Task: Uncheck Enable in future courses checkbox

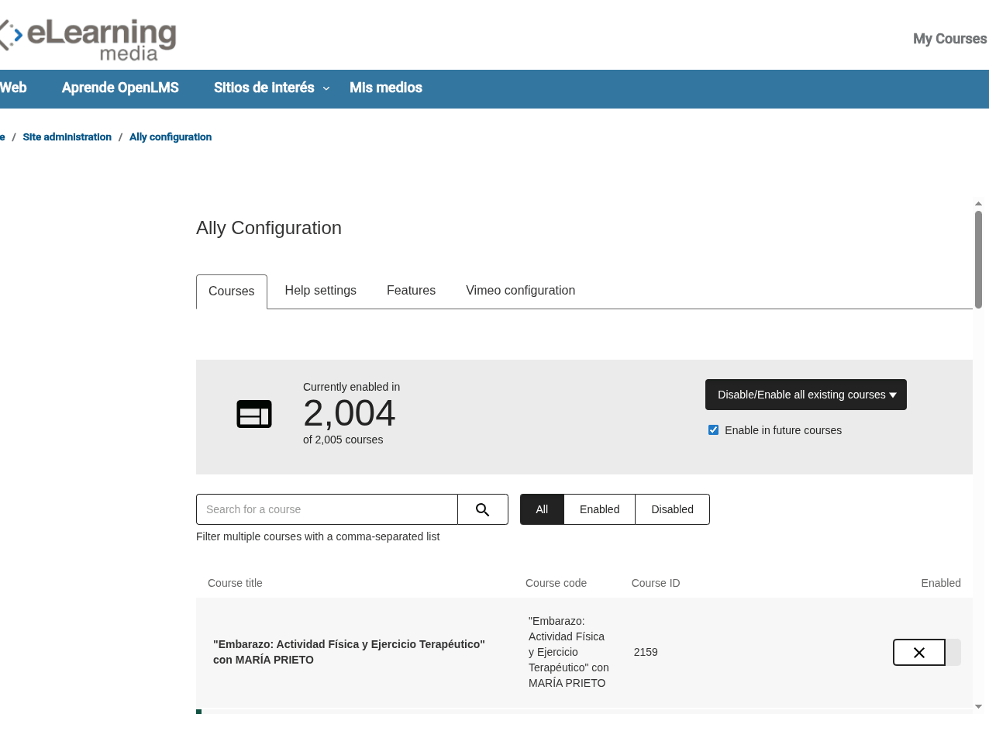Action: click(x=713, y=430)
